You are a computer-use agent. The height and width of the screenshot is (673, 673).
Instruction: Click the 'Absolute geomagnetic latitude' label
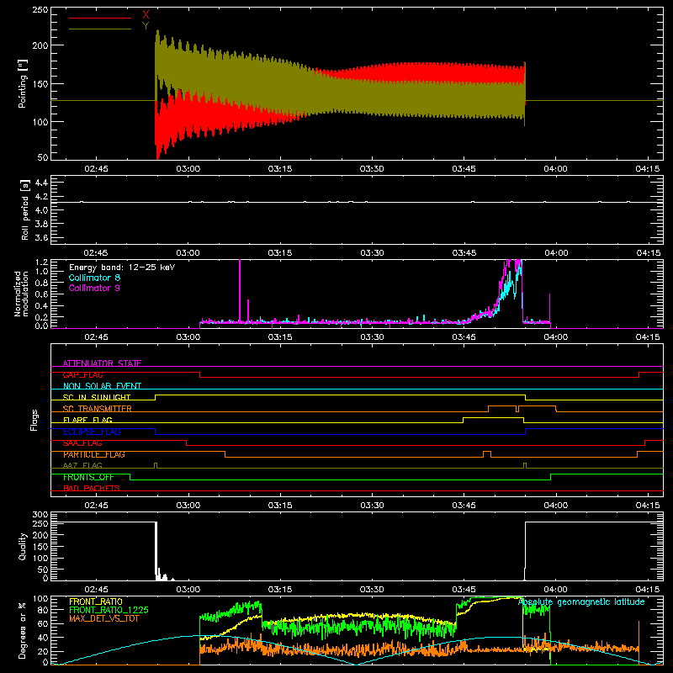pos(581,601)
